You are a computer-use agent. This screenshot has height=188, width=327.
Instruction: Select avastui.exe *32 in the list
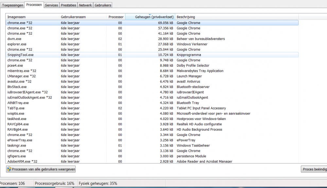(x=20, y=81)
